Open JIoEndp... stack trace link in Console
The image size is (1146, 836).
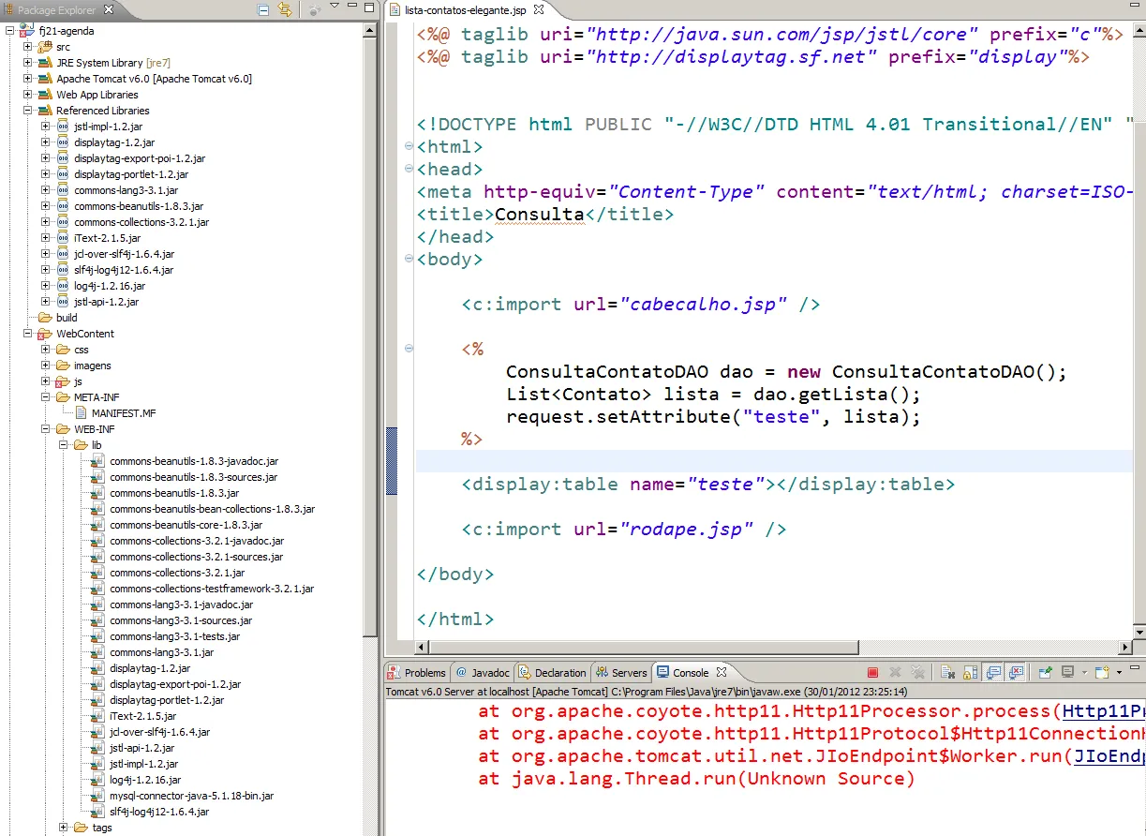coord(1109,756)
